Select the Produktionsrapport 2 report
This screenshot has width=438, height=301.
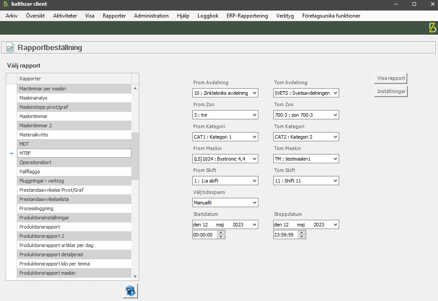(x=74, y=236)
